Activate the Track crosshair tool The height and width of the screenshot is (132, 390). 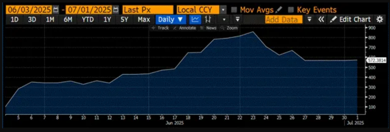tap(160, 28)
